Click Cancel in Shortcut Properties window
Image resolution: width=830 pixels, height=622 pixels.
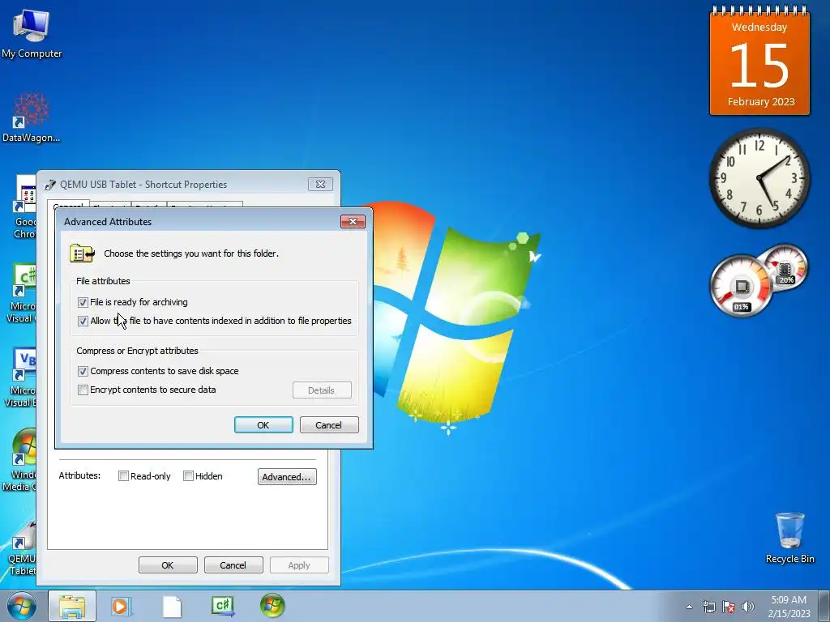pos(233,564)
